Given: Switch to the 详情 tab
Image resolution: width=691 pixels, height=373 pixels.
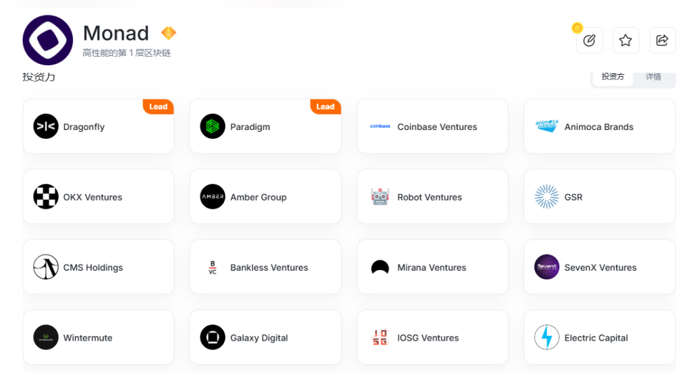Looking at the screenshot, I should coord(653,77).
